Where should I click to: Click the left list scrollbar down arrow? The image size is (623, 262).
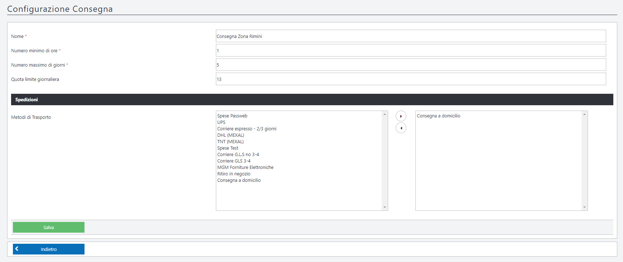click(x=385, y=207)
